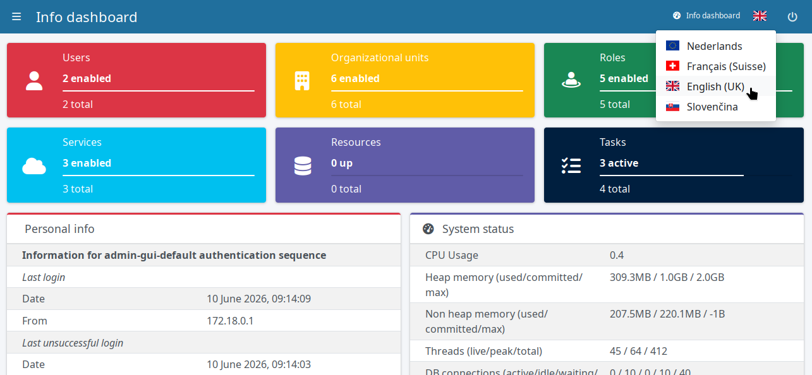Click the Info dashboard gauge icon in header
Image resolution: width=812 pixels, height=375 pixels.
[x=677, y=16]
